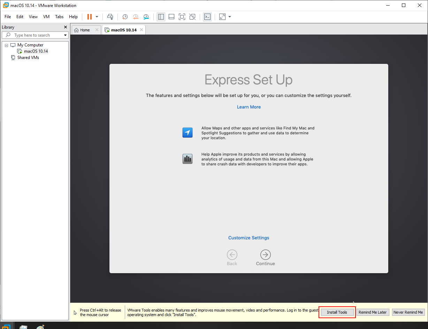This screenshot has height=329, width=428.
Task: Click the Learn More link
Action: tap(249, 107)
